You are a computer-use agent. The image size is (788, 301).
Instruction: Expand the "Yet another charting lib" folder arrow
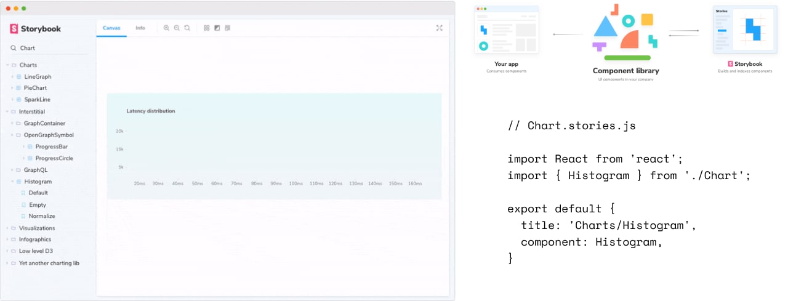tap(7, 263)
